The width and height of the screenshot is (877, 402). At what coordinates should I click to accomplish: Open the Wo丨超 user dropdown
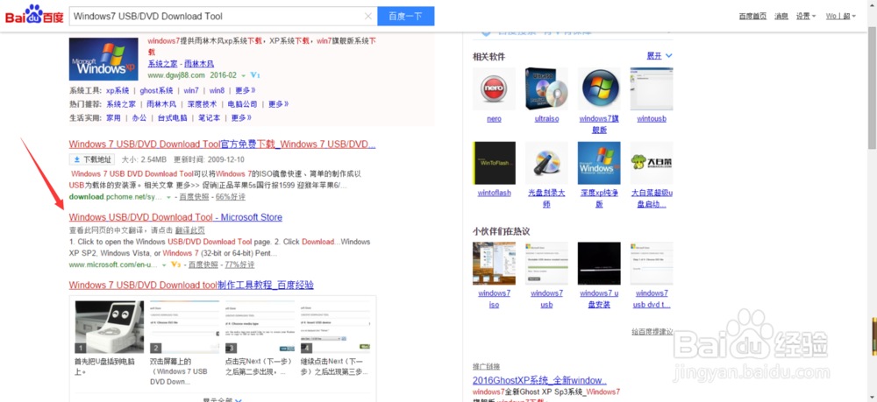coord(841,16)
